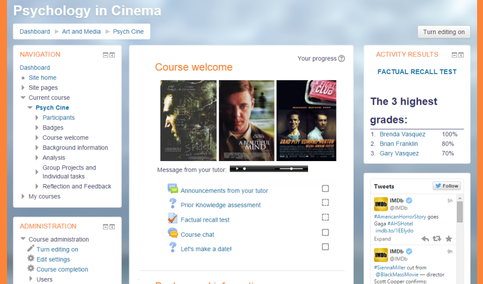Go to Dashboard via the breadcrumb
The height and width of the screenshot is (284, 483).
coord(35,32)
